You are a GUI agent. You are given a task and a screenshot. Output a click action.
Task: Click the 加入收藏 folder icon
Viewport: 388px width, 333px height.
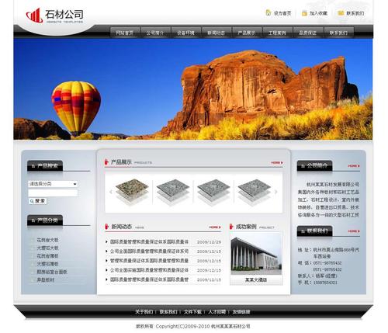coord(304,13)
